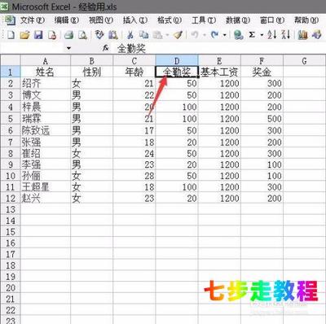326x324 pixels.
Task: Click the Research book icon
Action: 113,35
